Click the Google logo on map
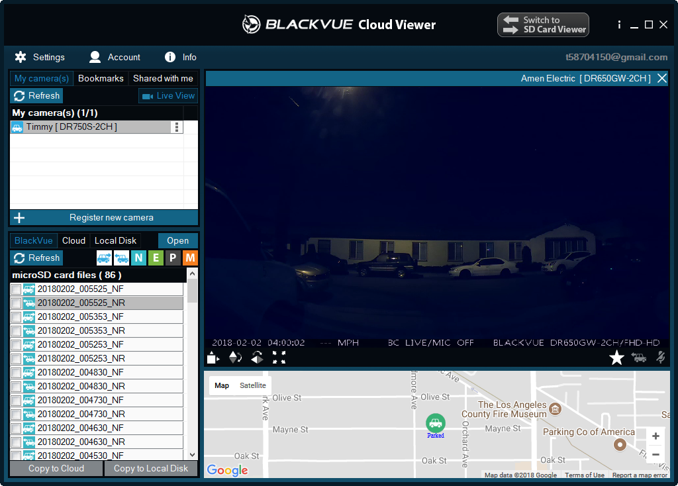 click(x=228, y=470)
